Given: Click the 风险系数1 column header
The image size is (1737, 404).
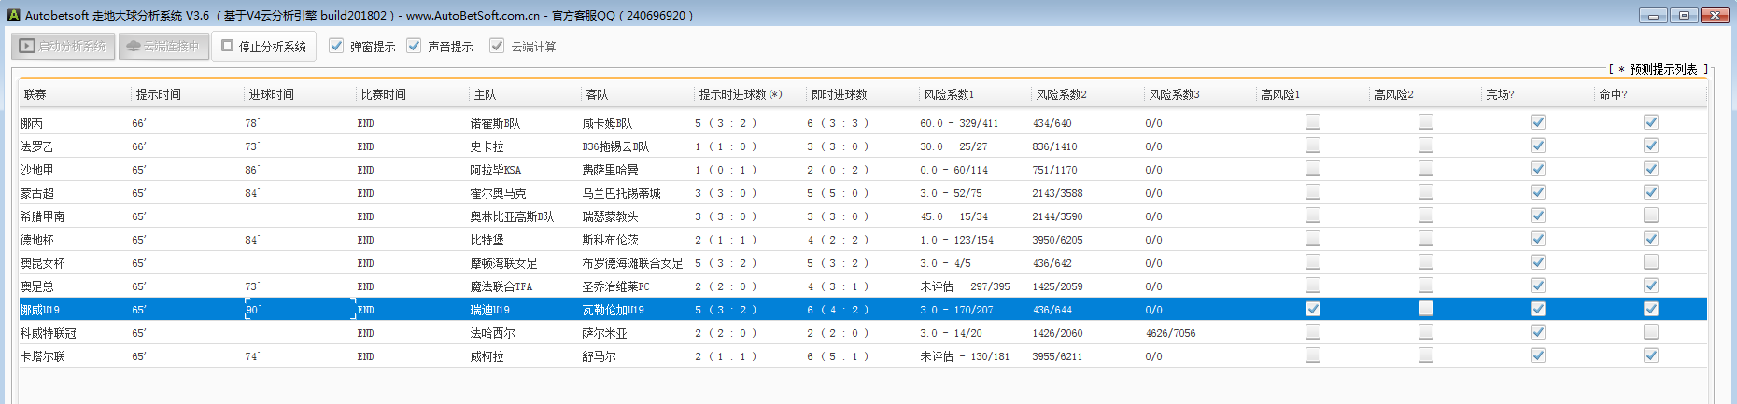Looking at the screenshot, I should [x=949, y=94].
